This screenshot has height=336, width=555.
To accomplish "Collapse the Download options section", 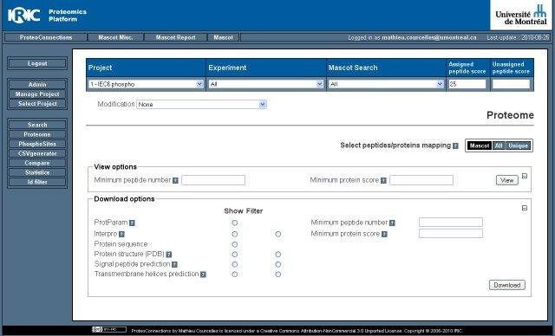I will 525,208.
